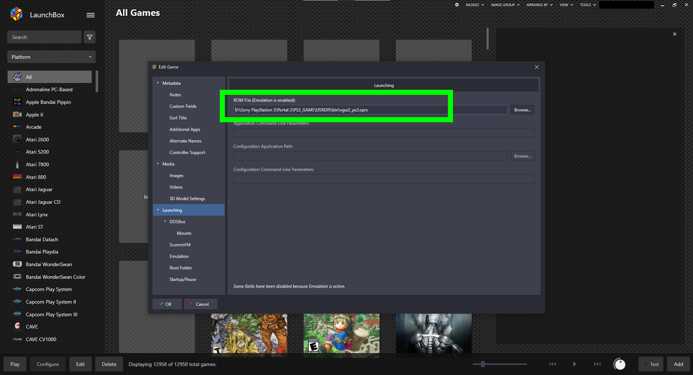
Task: Click the Atari Jaguar platform icon
Action: point(17,189)
